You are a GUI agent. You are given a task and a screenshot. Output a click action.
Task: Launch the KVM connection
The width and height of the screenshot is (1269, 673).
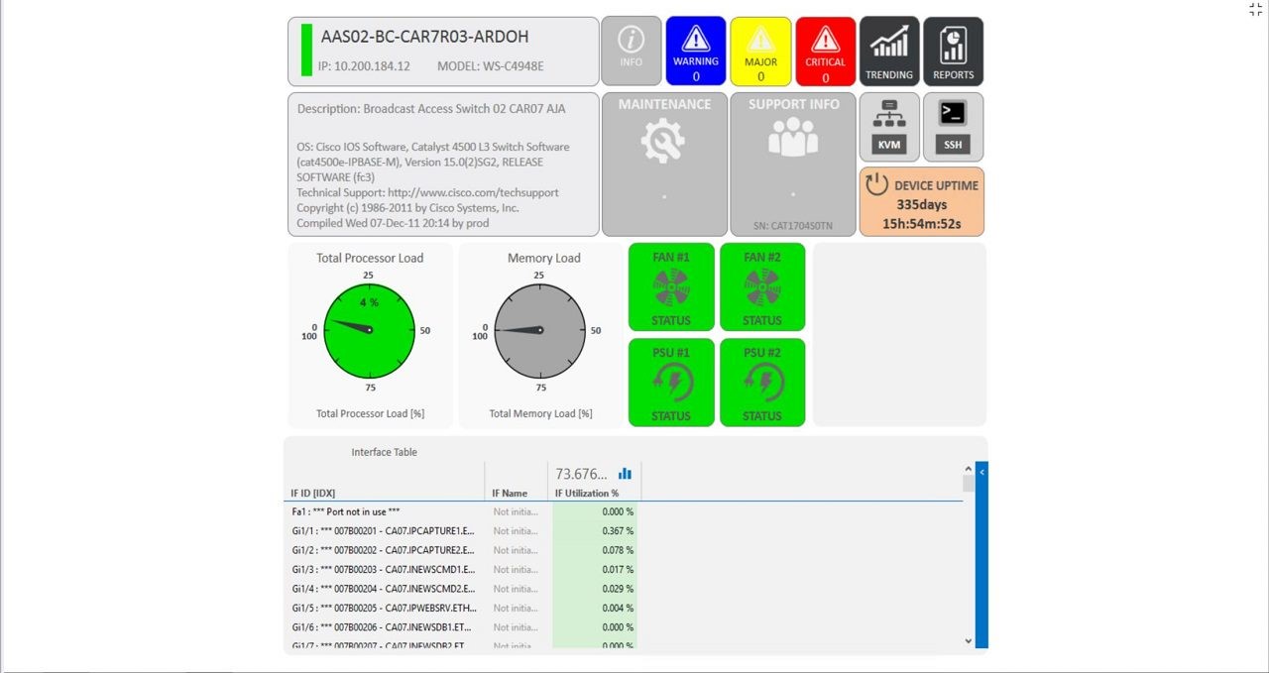coord(889,127)
